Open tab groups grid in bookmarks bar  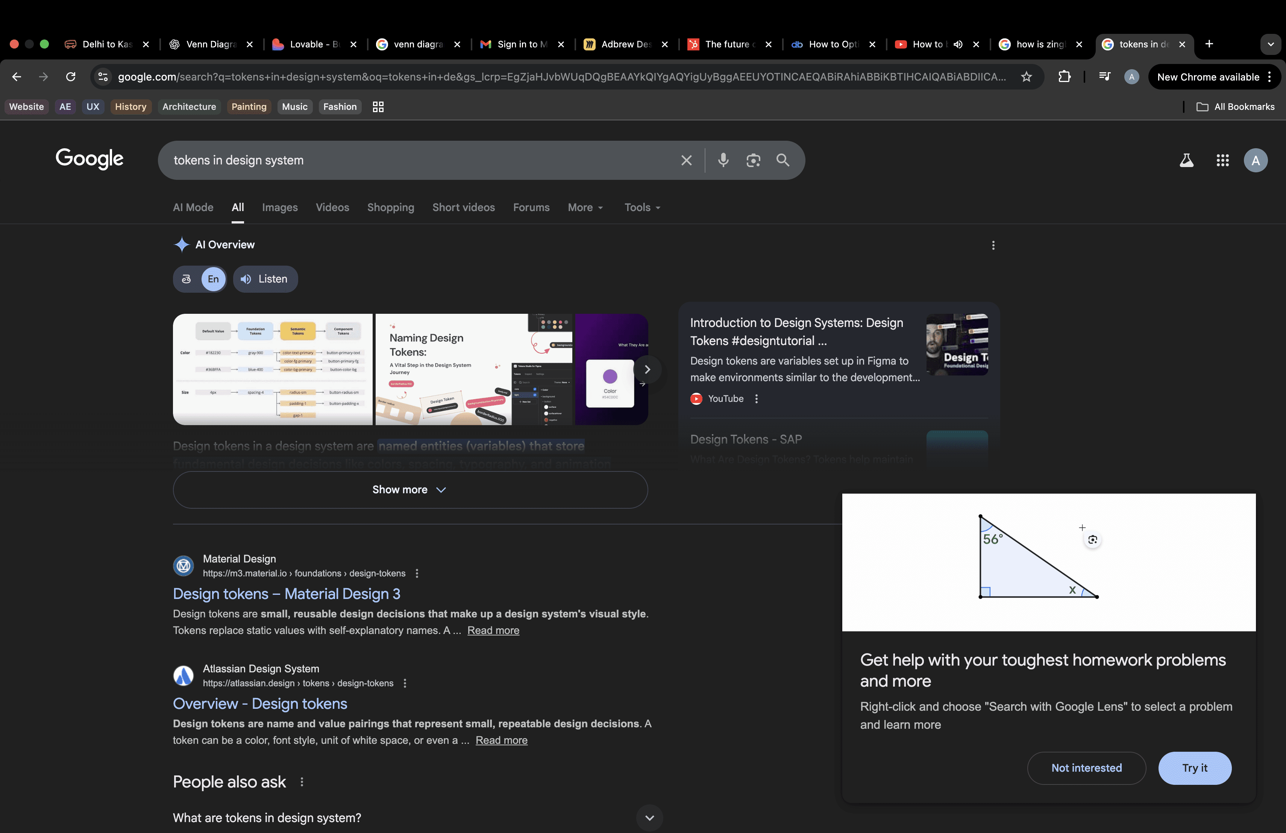tap(378, 106)
